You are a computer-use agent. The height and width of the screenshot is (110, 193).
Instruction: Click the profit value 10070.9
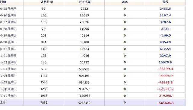click(x=165, y=62)
